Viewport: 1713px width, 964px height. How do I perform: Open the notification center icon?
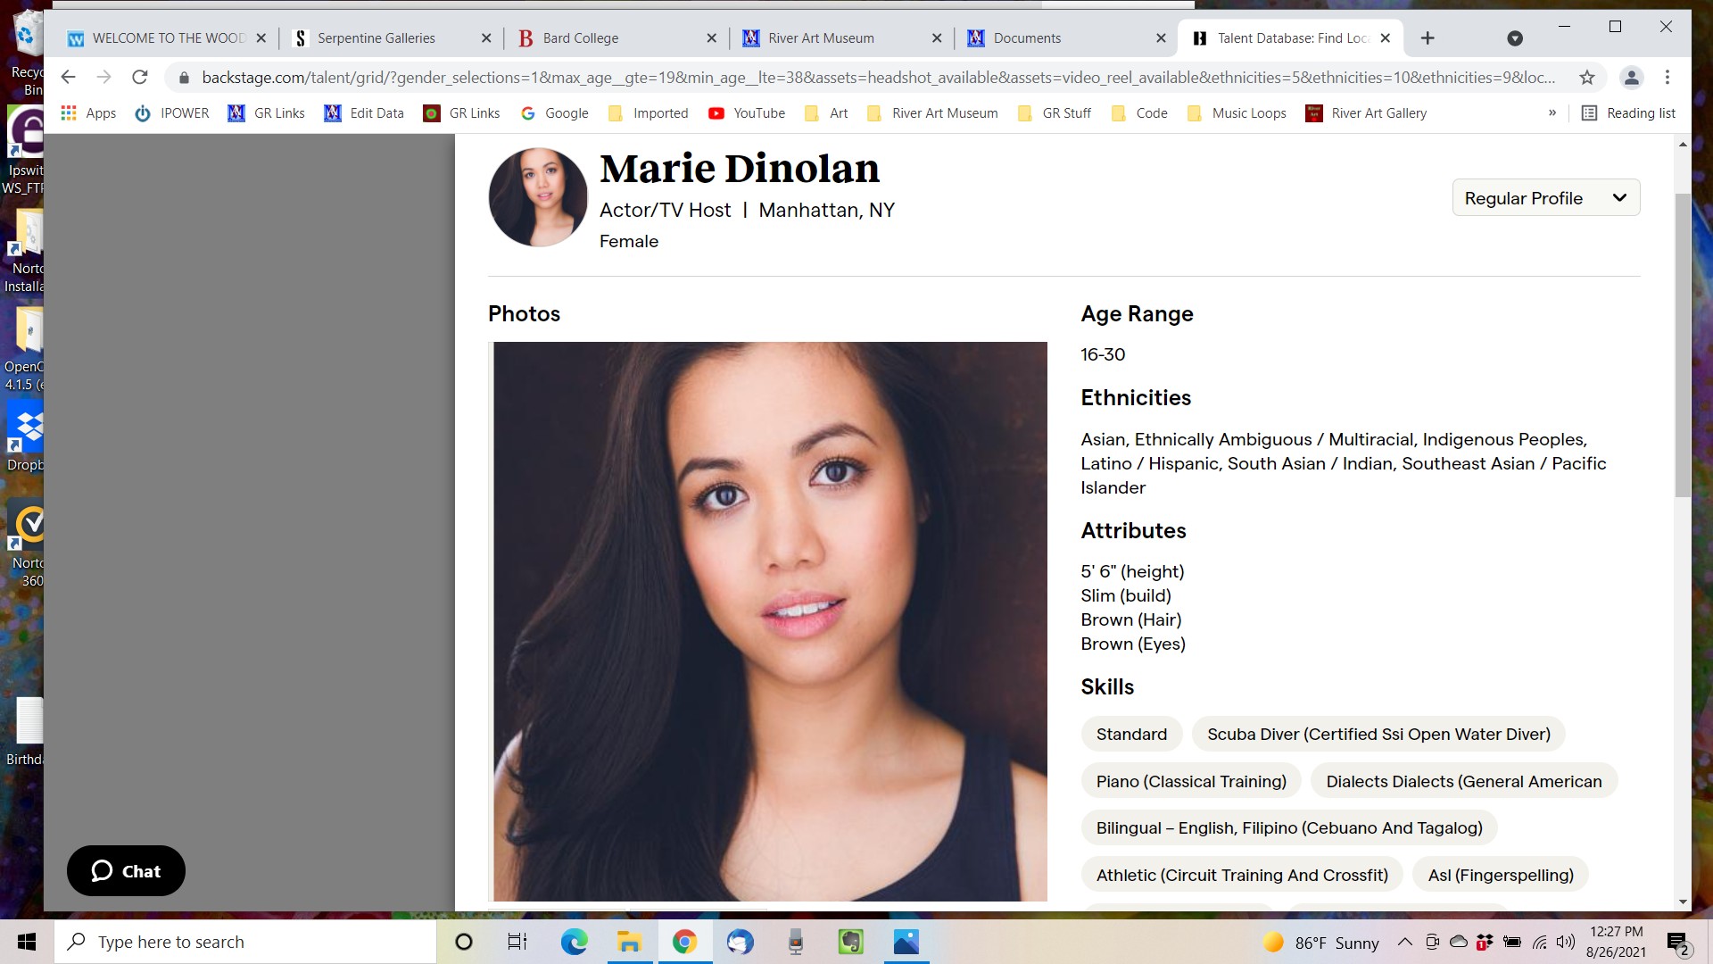point(1677,943)
